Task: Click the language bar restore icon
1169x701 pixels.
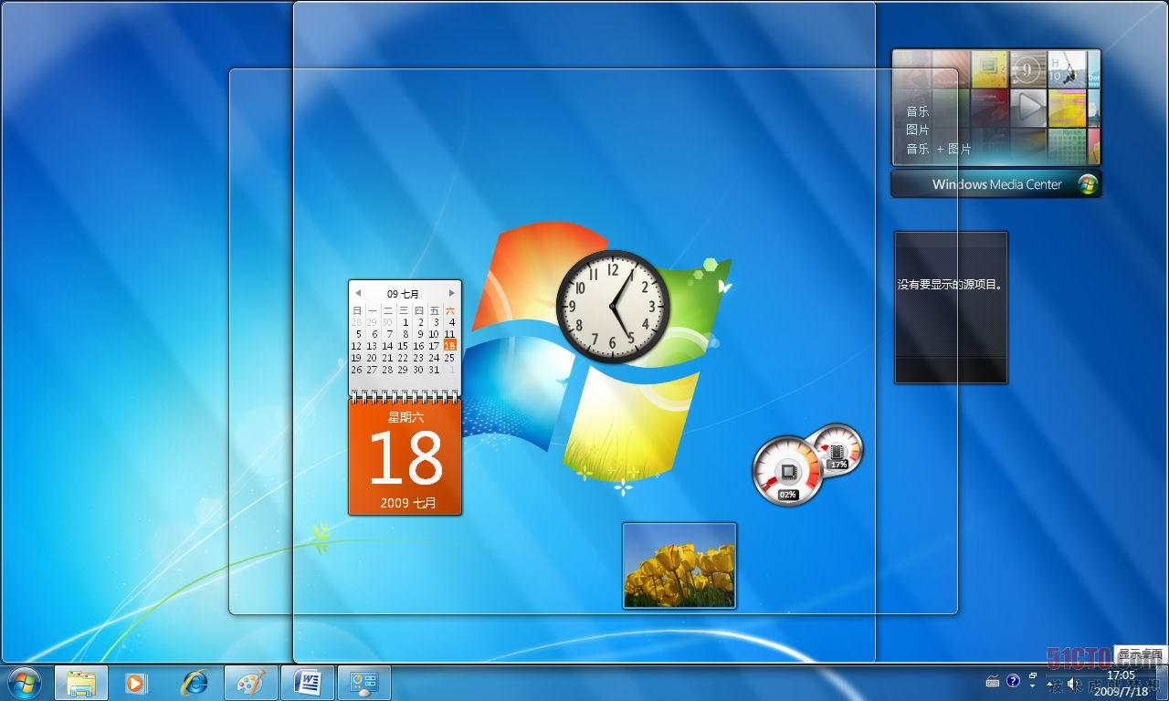Action: 1033,676
